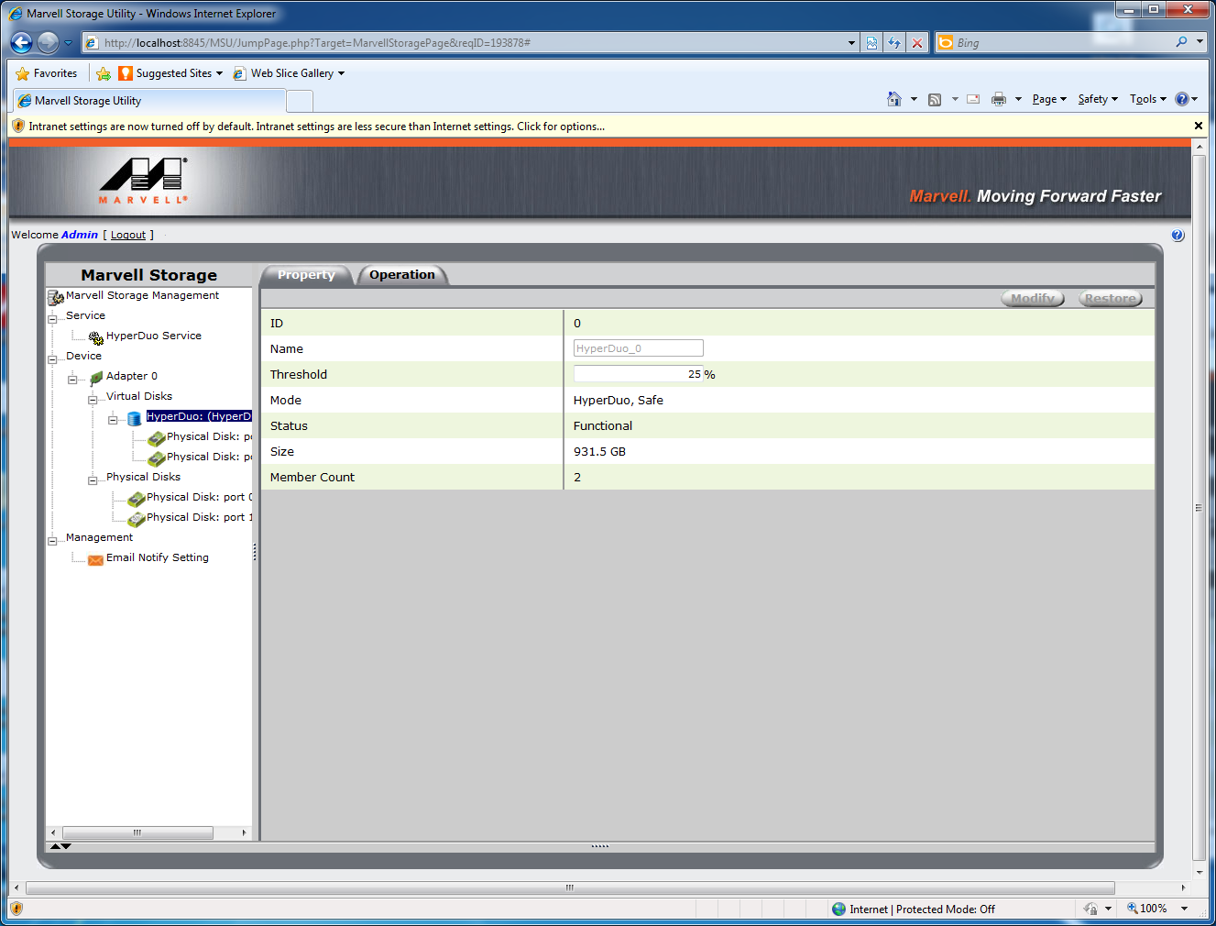Viewport: 1216px width, 926px height.
Task: Collapse the Device tree node
Action: tap(52, 358)
